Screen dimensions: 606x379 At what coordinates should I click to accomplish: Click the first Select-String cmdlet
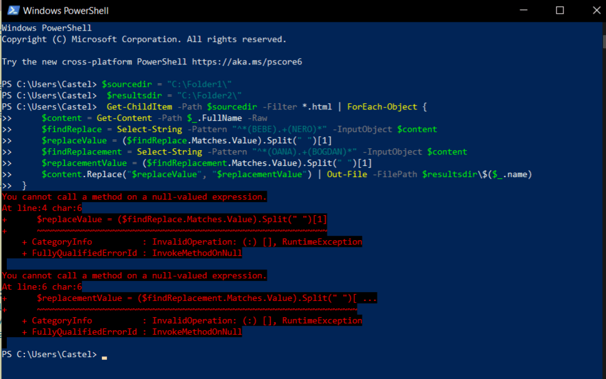[149, 129]
